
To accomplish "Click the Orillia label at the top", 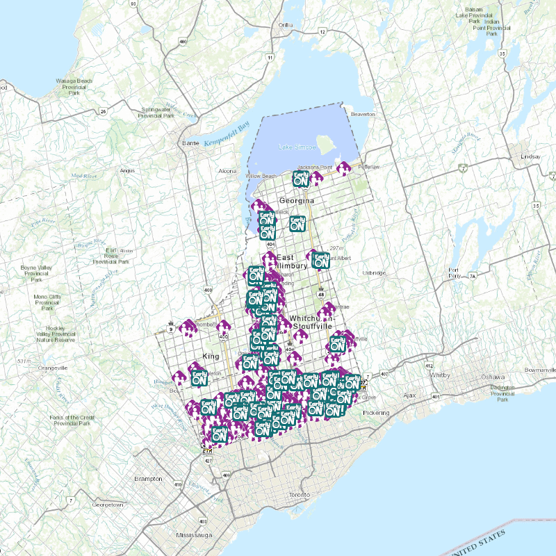I will 286,24.
